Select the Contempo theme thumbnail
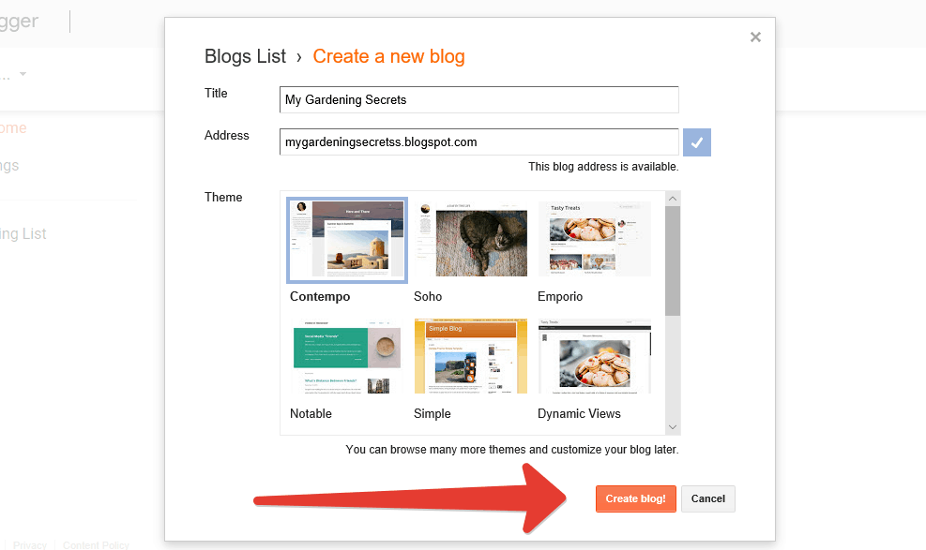The image size is (926, 550). click(x=347, y=240)
